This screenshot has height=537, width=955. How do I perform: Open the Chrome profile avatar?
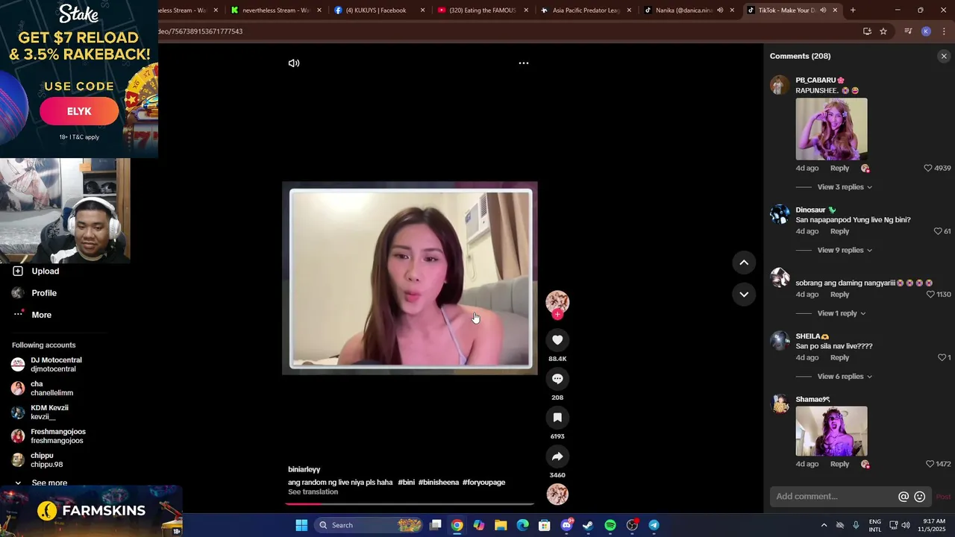click(x=926, y=31)
